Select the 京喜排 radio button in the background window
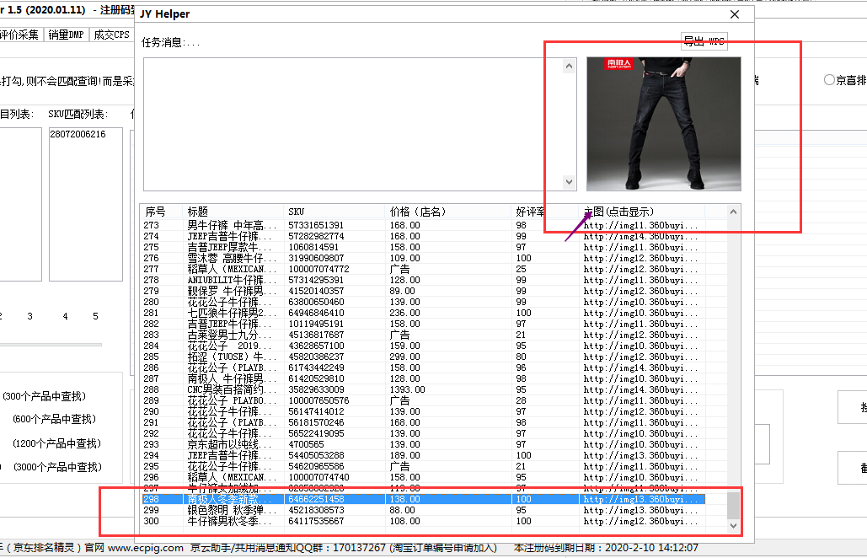This screenshot has height=558, width=867. pos(829,80)
